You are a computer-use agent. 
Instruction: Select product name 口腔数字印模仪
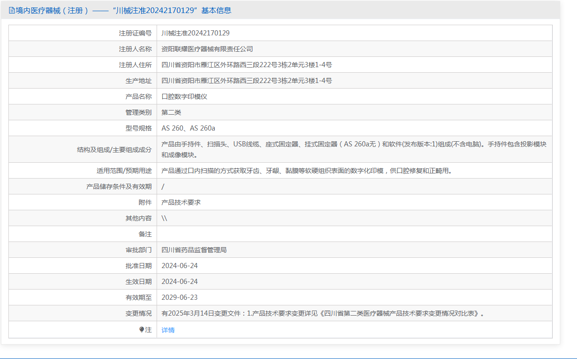(x=185, y=97)
